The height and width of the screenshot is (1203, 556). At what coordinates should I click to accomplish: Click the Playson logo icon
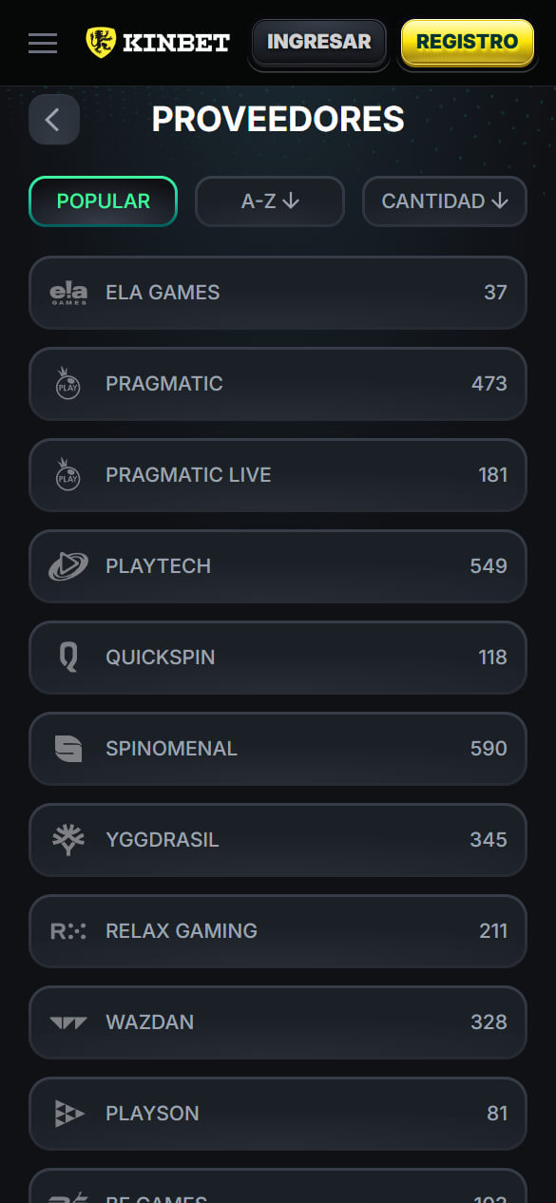click(68, 1114)
